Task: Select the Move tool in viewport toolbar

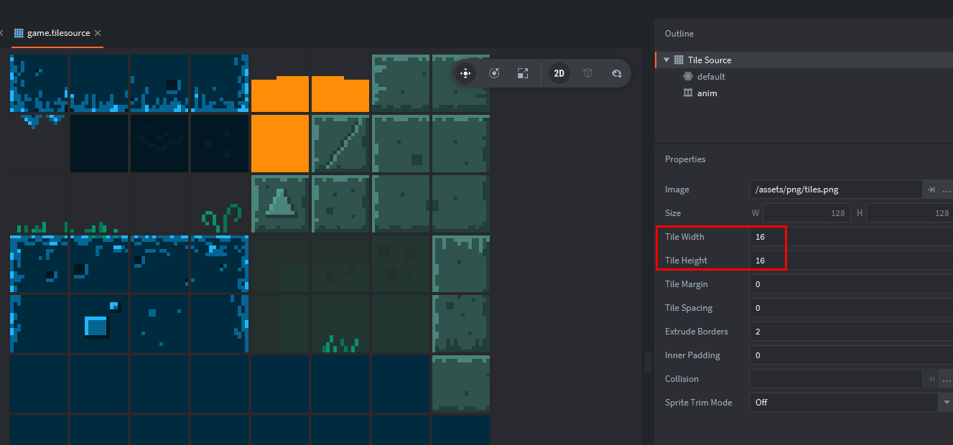Action: pyautogui.click(x=465, y=73)
